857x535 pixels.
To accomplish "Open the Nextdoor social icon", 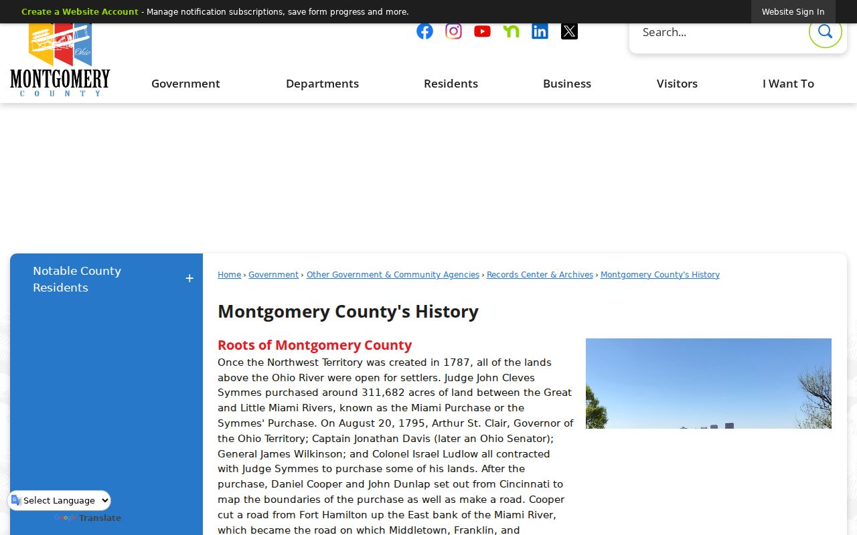I will [x=511, y=31].
